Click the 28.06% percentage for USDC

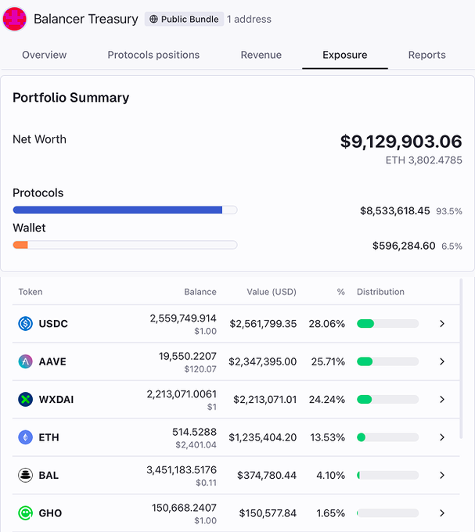tap(327, 324)
